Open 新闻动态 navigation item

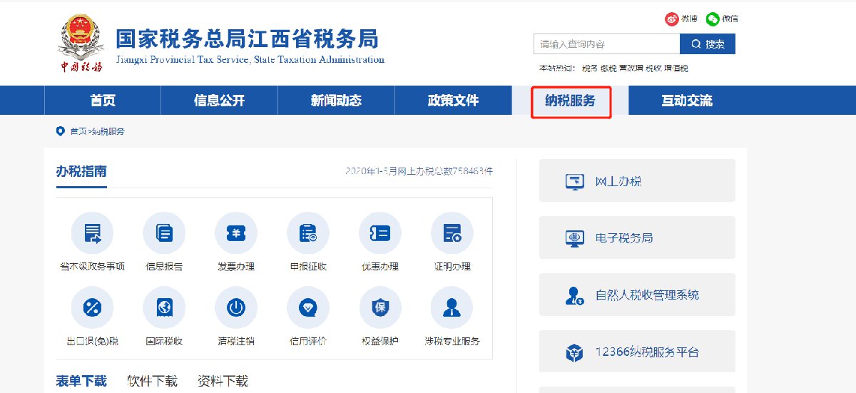tap(336, 101)
